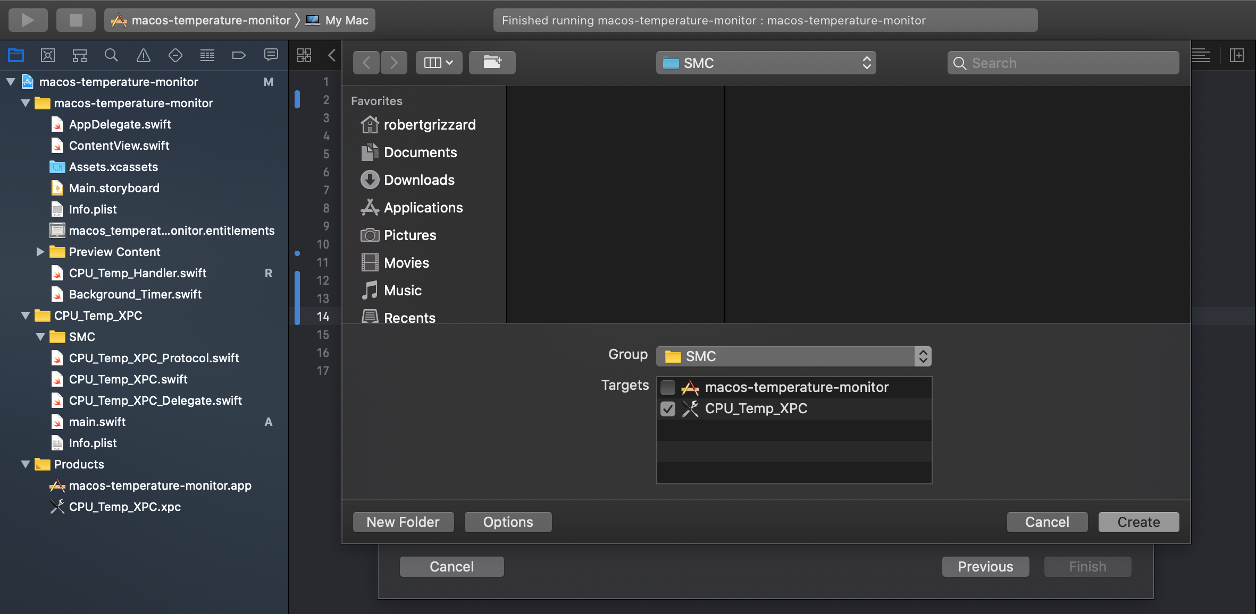This screenshot has width=1256, height=614.
Task: Collapse the Products group
Action: (x=26, y=464)
